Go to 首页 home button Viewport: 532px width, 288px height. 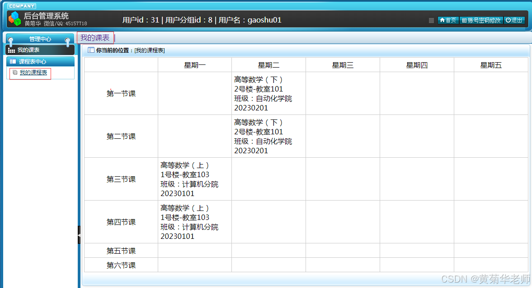448,20
